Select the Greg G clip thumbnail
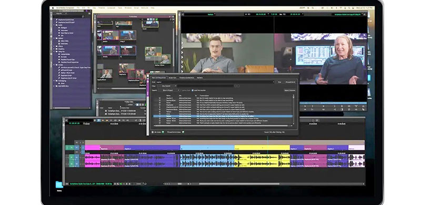The height and width of the screenshot is (205, 421). (x=128, y=35)
